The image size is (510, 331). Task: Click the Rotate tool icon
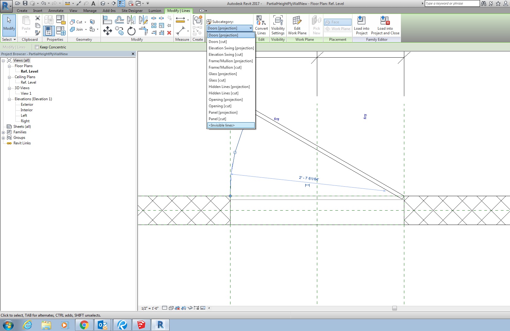point(131,31)
